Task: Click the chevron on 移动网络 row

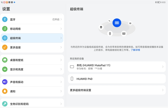Action: [x=61, y=29]
